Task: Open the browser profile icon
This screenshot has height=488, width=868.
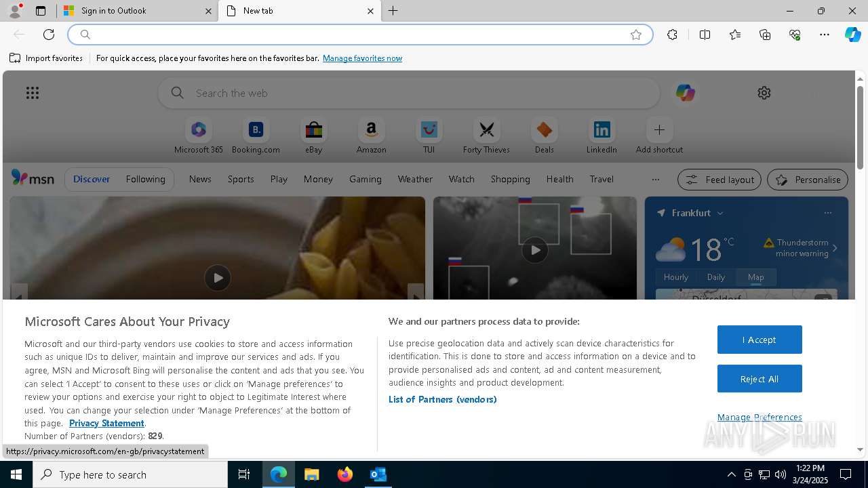Action: coord(15,11)
